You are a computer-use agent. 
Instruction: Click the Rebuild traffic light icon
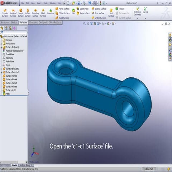[x=100, y=3]
